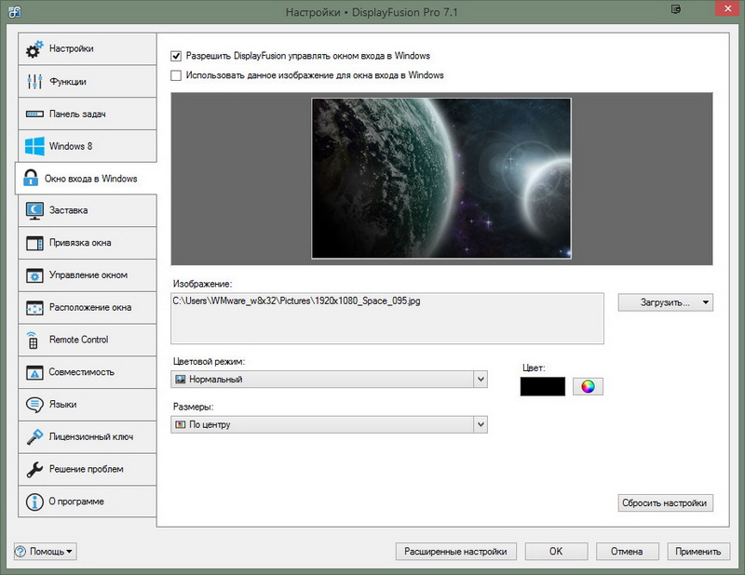This screenshot has width=745, height=575.
Task: Open the О программе tab
Action: [x=88, y=501]
